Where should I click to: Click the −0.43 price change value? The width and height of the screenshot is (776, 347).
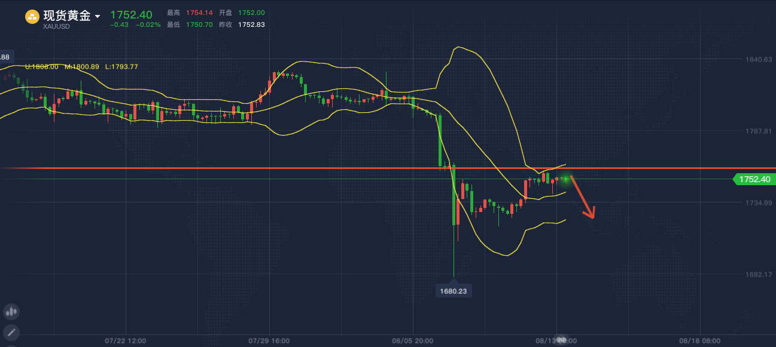point(120,25)
